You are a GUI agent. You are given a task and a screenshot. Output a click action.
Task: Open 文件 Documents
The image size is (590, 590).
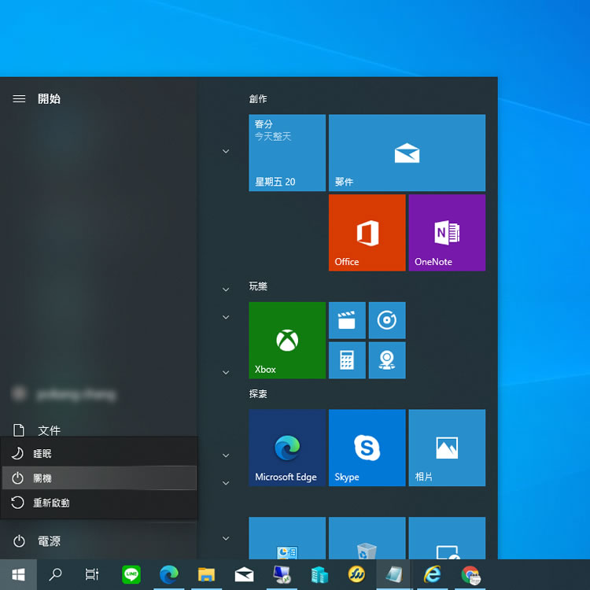(x=98, y=430)
